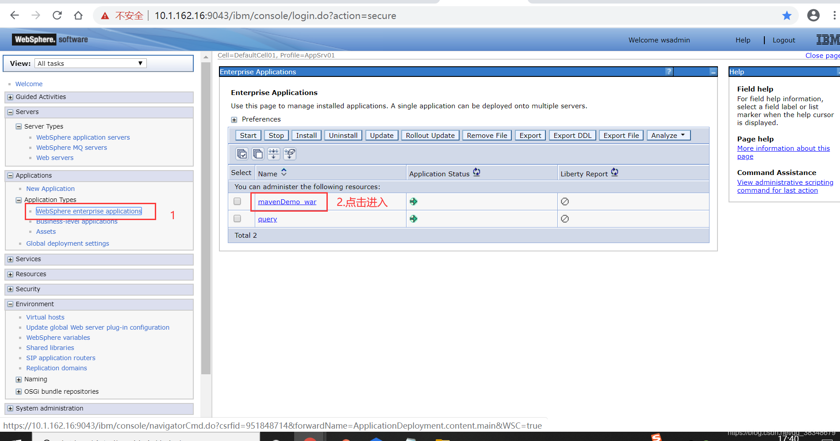Open New Application link
Viewport: 840px width, 441px height.
(50, 189)
